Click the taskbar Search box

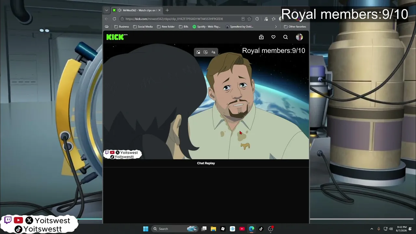tap(175, 229)
